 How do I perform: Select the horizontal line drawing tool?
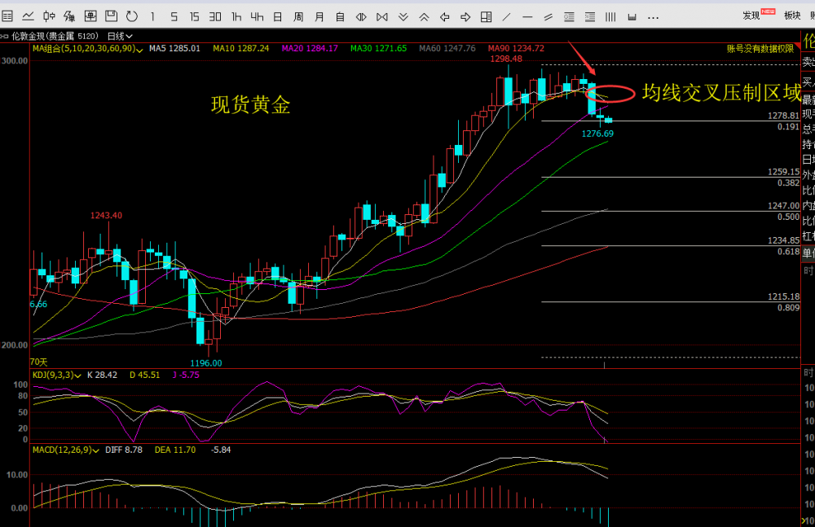527,17
